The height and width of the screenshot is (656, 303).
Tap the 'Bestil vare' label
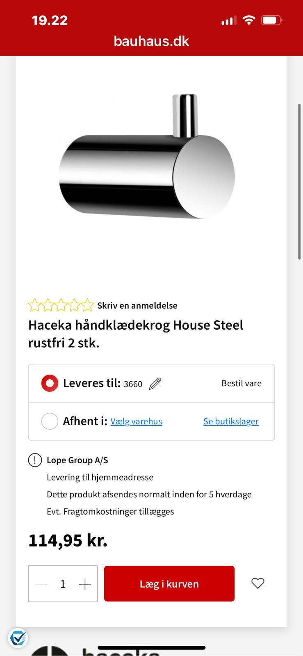pos(241,383)
